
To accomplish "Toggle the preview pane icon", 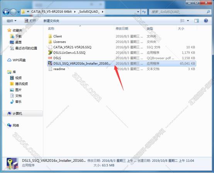I will (x=197, y=21).
